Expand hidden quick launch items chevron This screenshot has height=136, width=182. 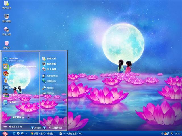click(x=27, y=133)
